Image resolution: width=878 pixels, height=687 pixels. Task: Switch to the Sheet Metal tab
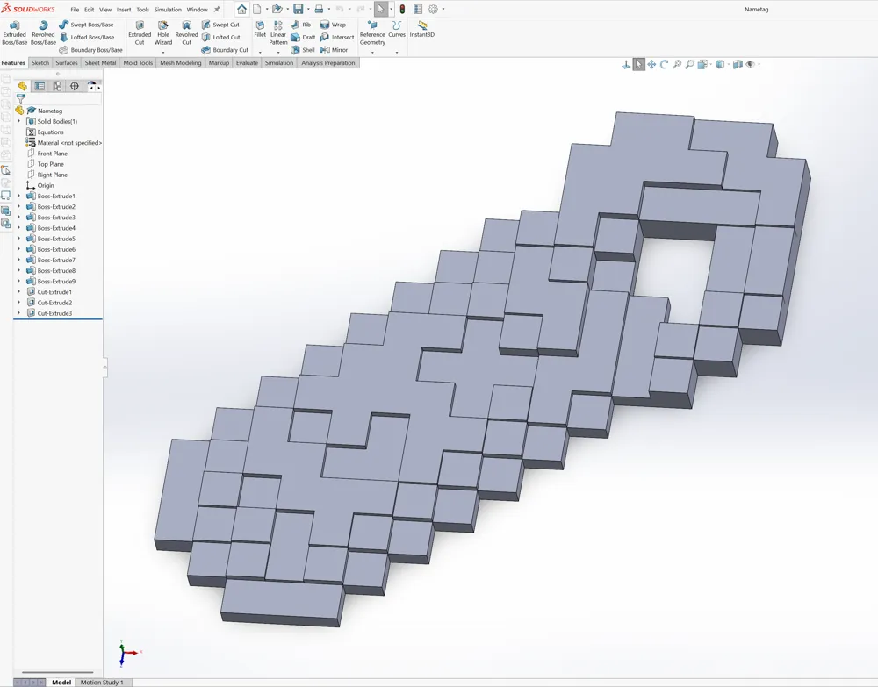(x=100, y=62)
